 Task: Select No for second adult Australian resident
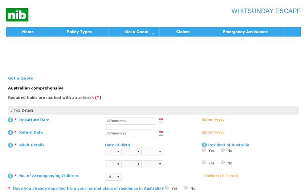(223, 162)
